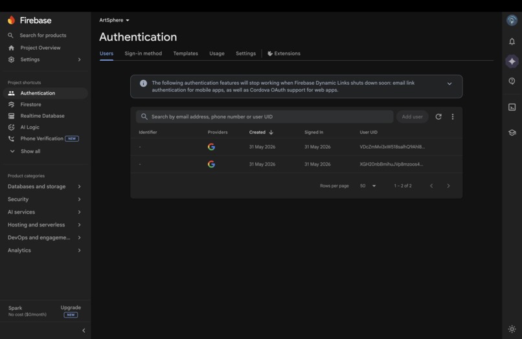Screen dimensions: 522x339
Task: Refresh the users list
Action: point(438,116)
